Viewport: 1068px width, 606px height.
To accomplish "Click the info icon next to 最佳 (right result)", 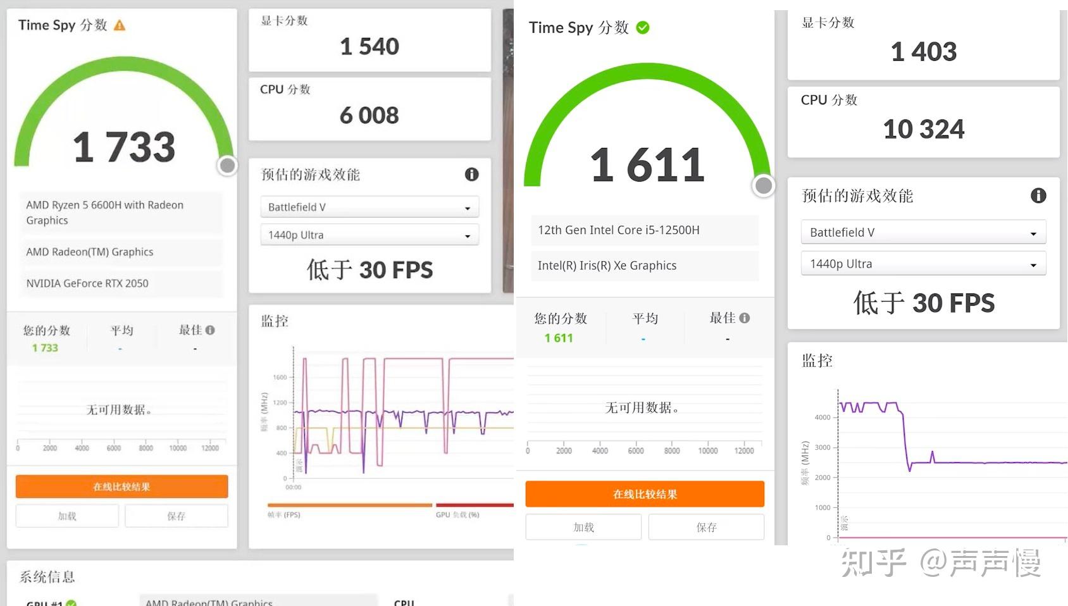I will tap(745, 318).
